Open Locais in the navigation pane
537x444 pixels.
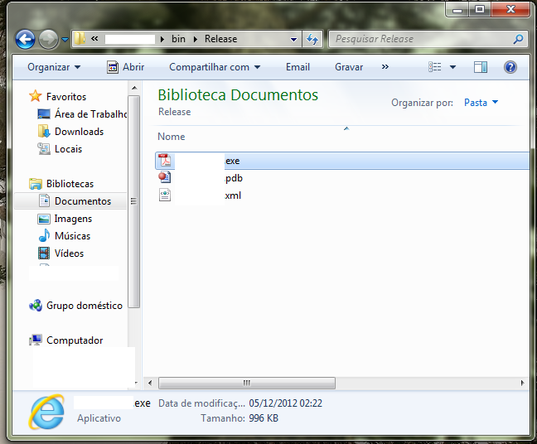pos(68,149)
